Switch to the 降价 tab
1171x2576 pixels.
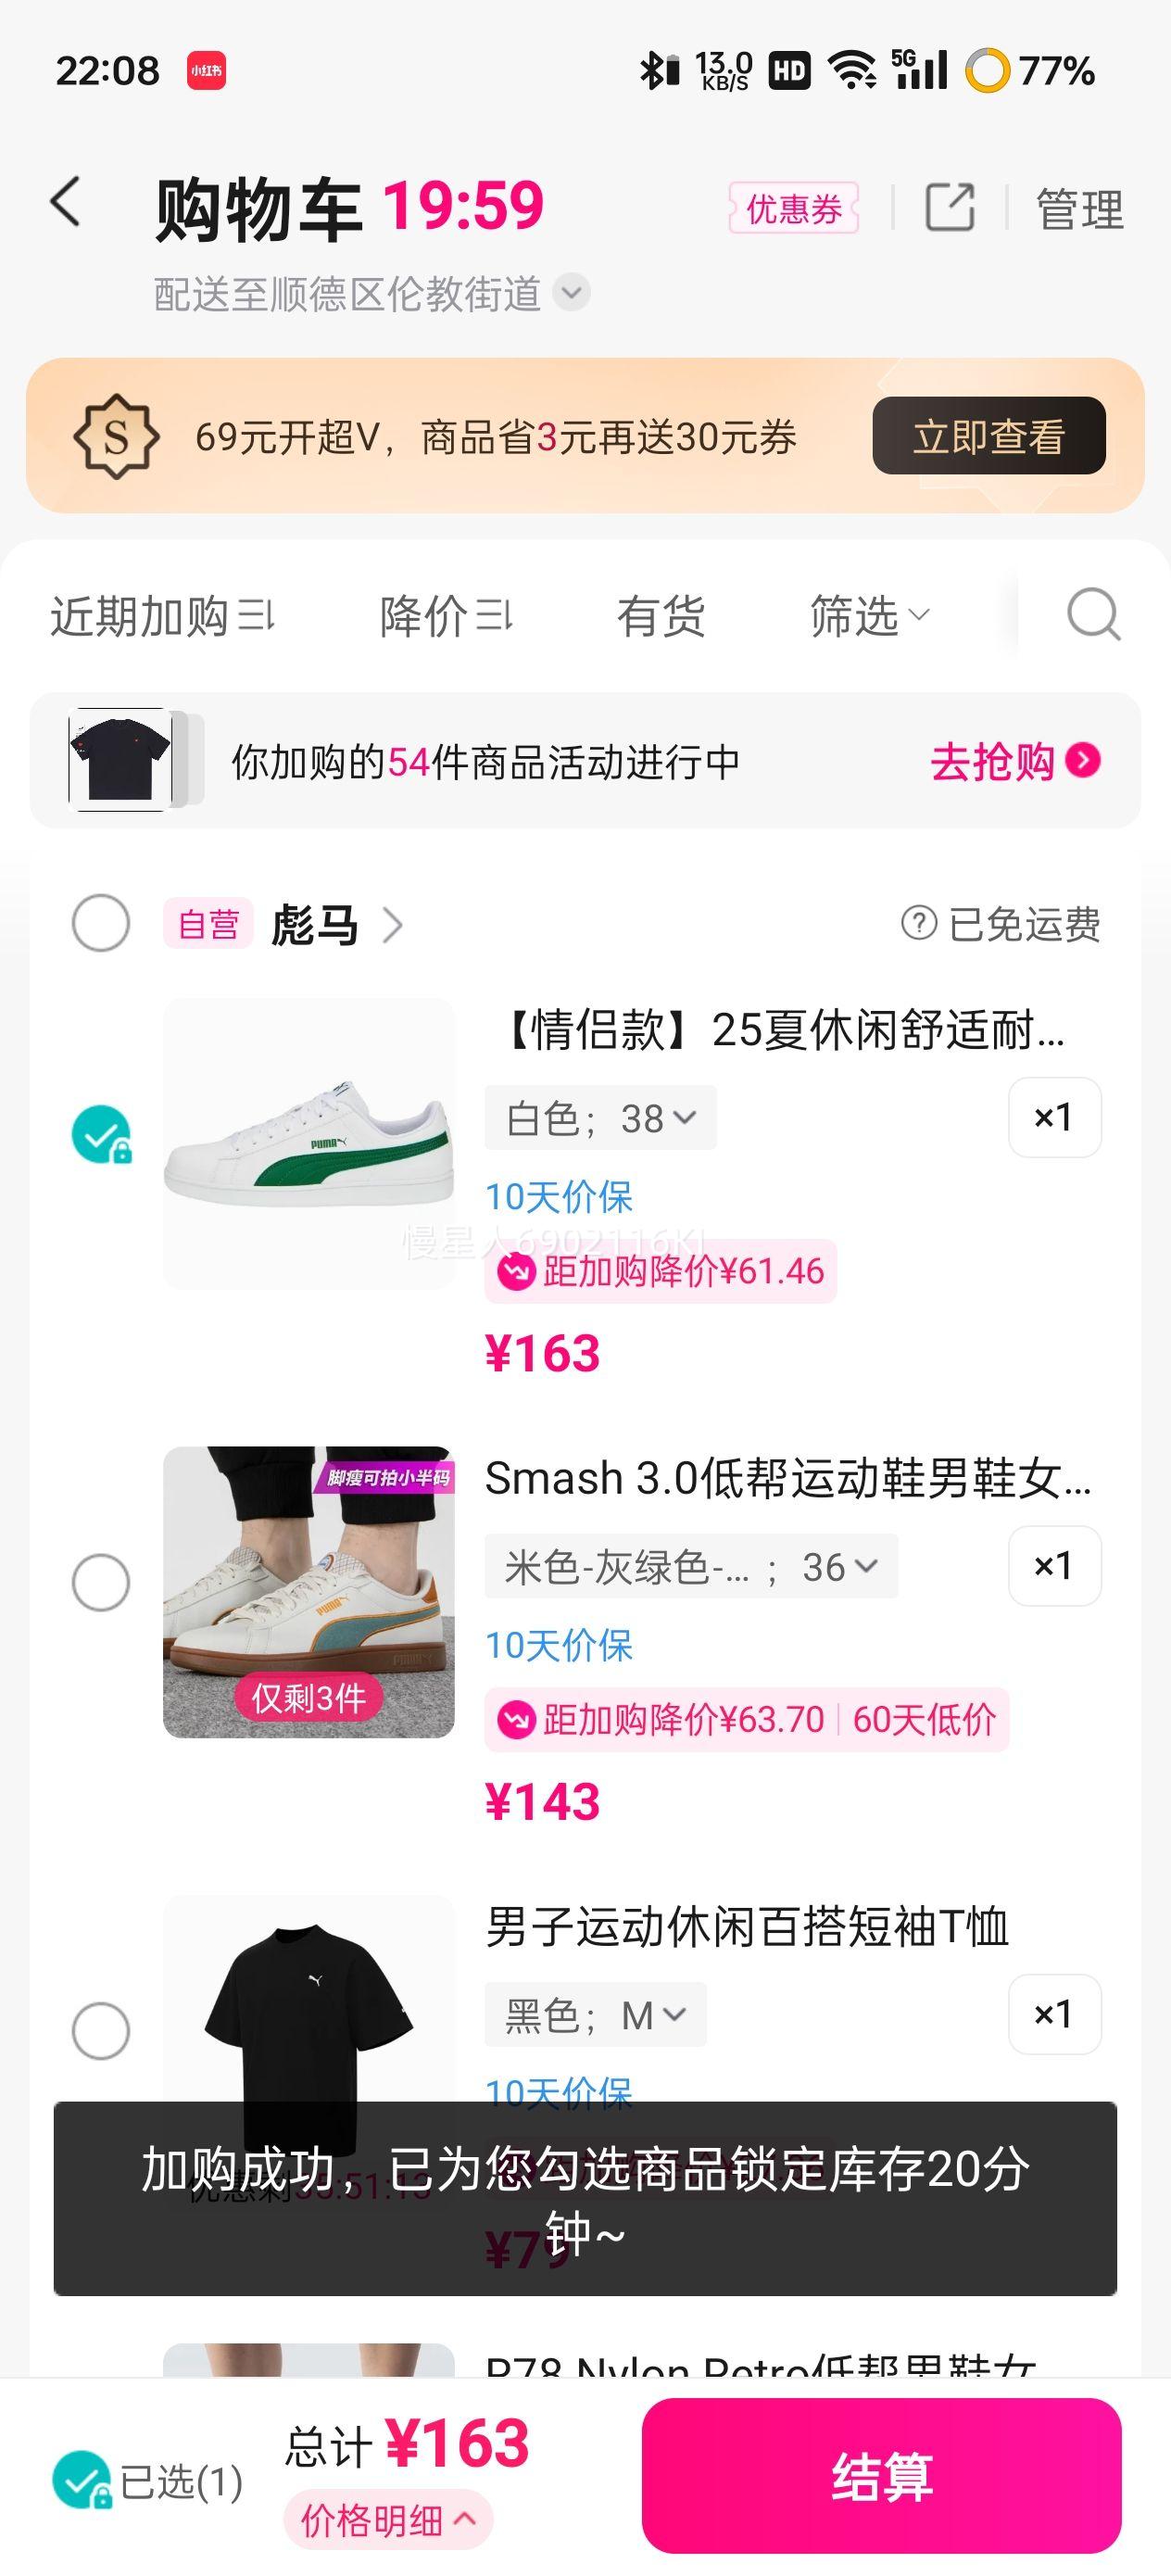point(445,615)
